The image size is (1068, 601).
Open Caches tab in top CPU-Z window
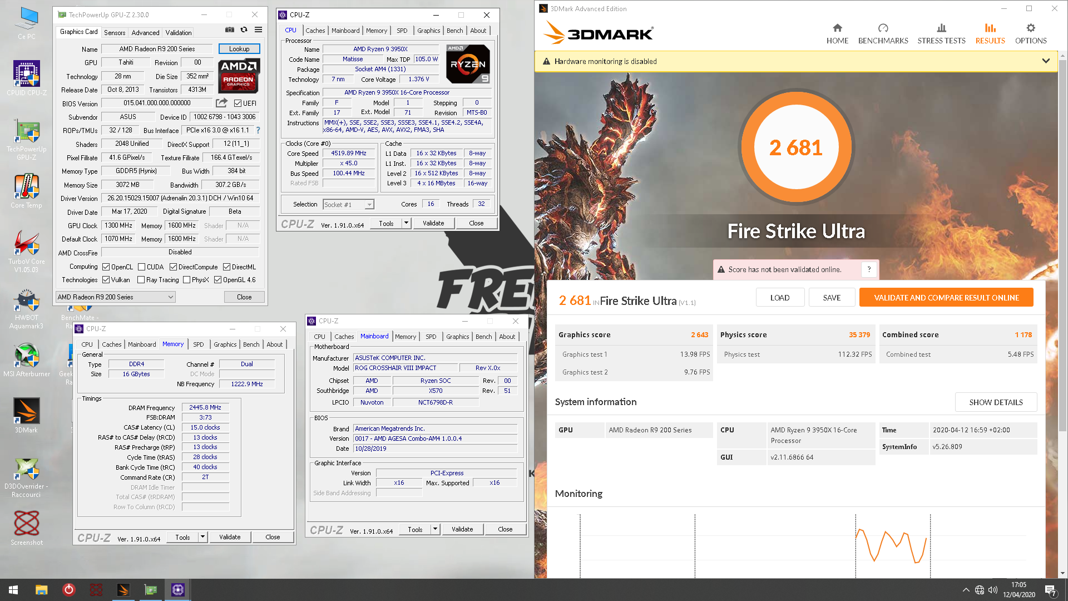click(315, 31)
